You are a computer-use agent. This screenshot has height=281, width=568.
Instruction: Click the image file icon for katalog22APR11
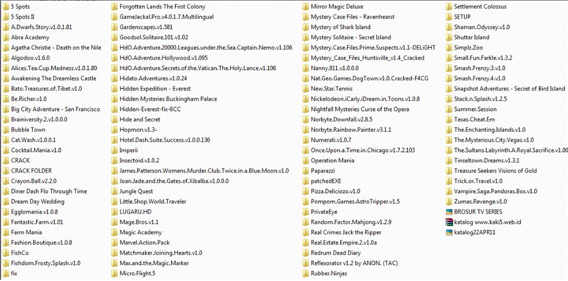click(x=448, y=232)
